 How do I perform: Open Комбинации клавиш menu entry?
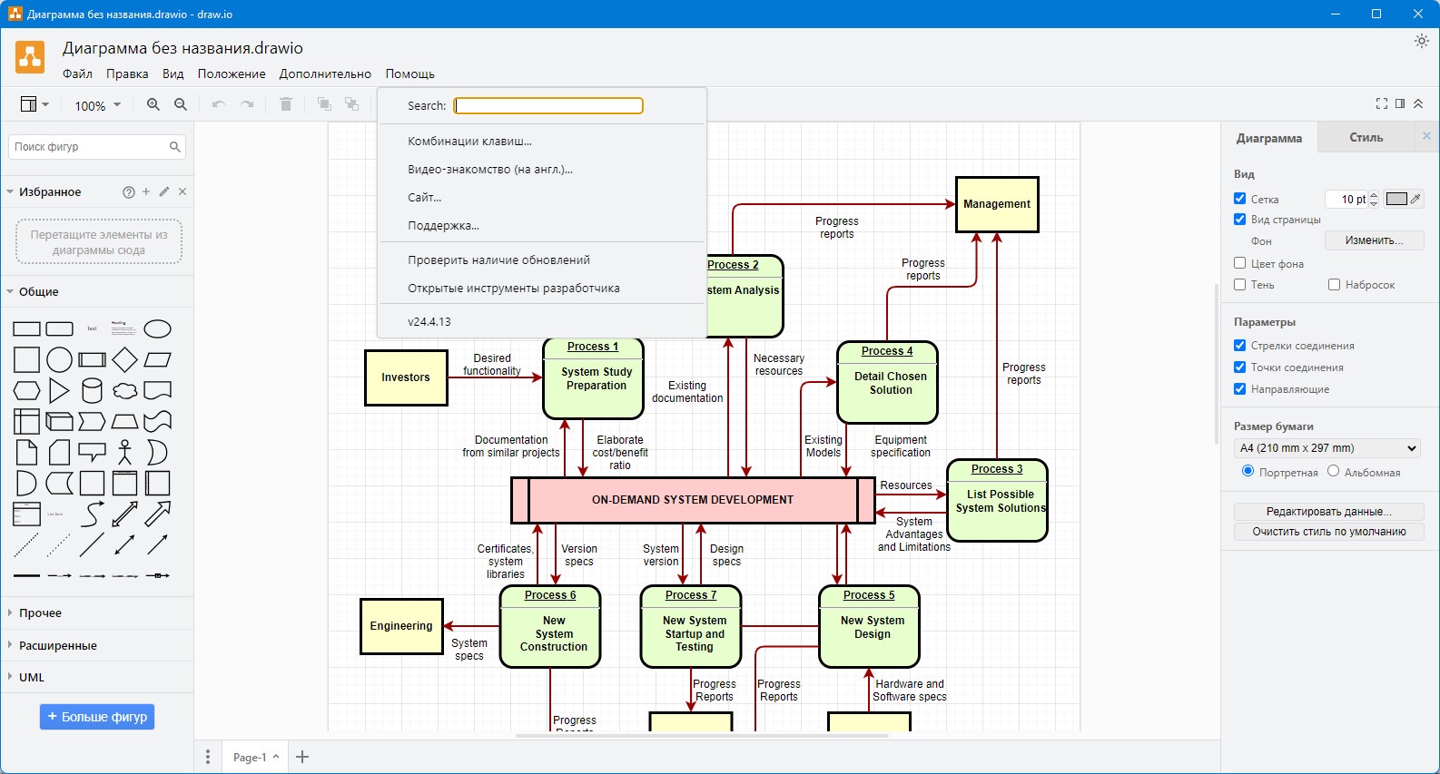[x=469, y=142]
